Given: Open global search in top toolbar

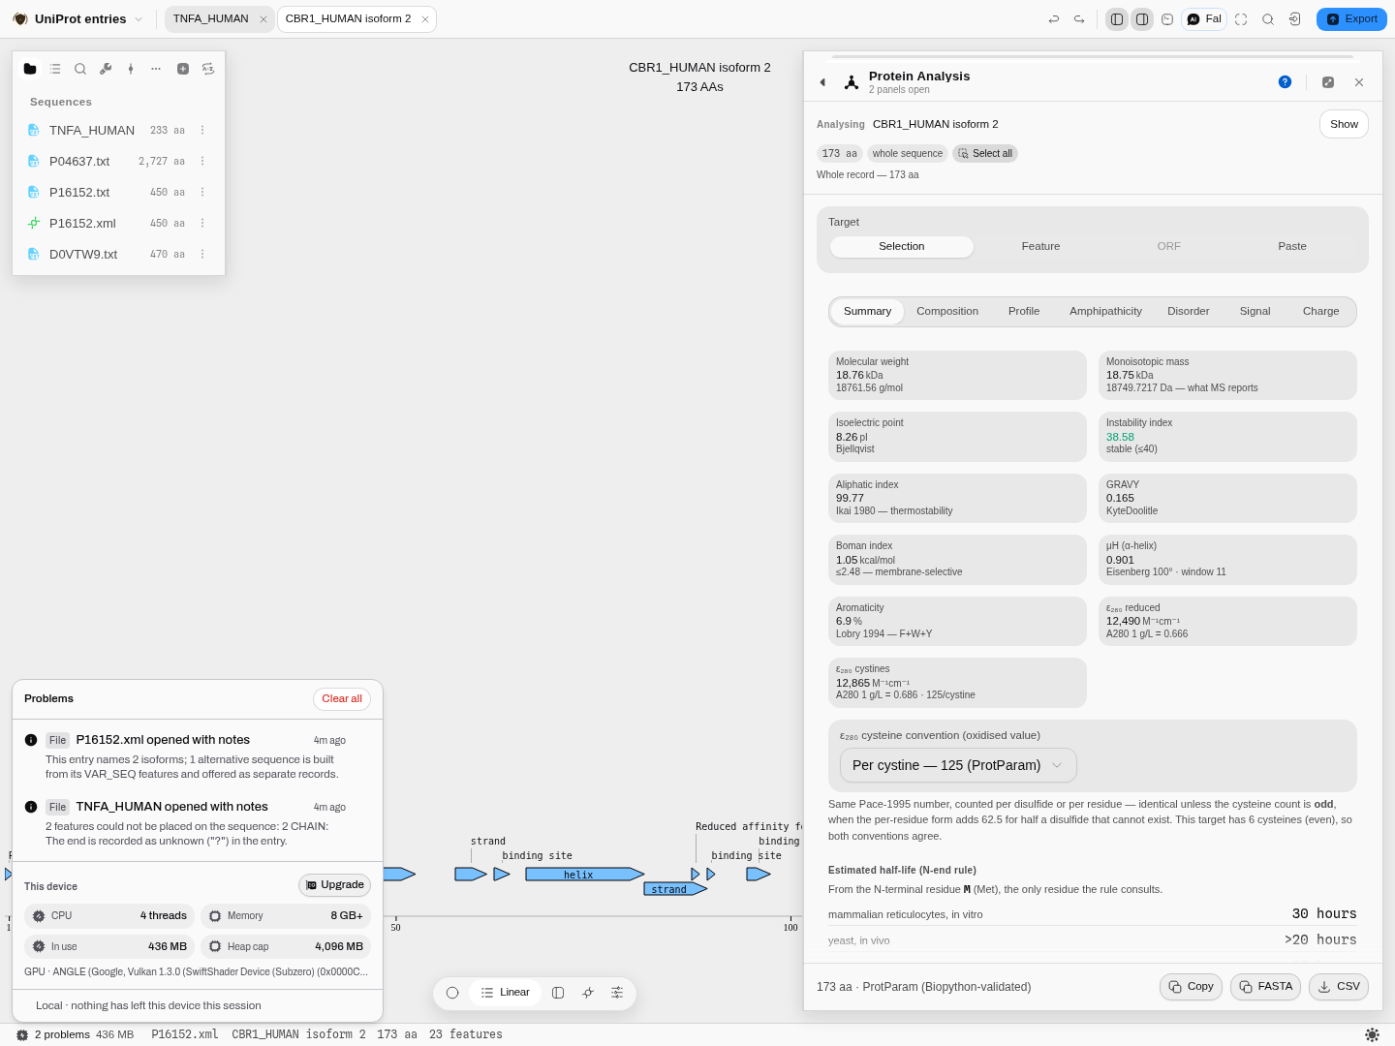Looking at the screenshot, I should 1268,19.
